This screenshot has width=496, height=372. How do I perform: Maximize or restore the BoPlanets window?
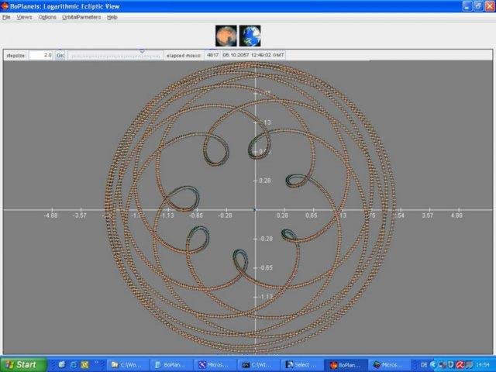[477, 5]
